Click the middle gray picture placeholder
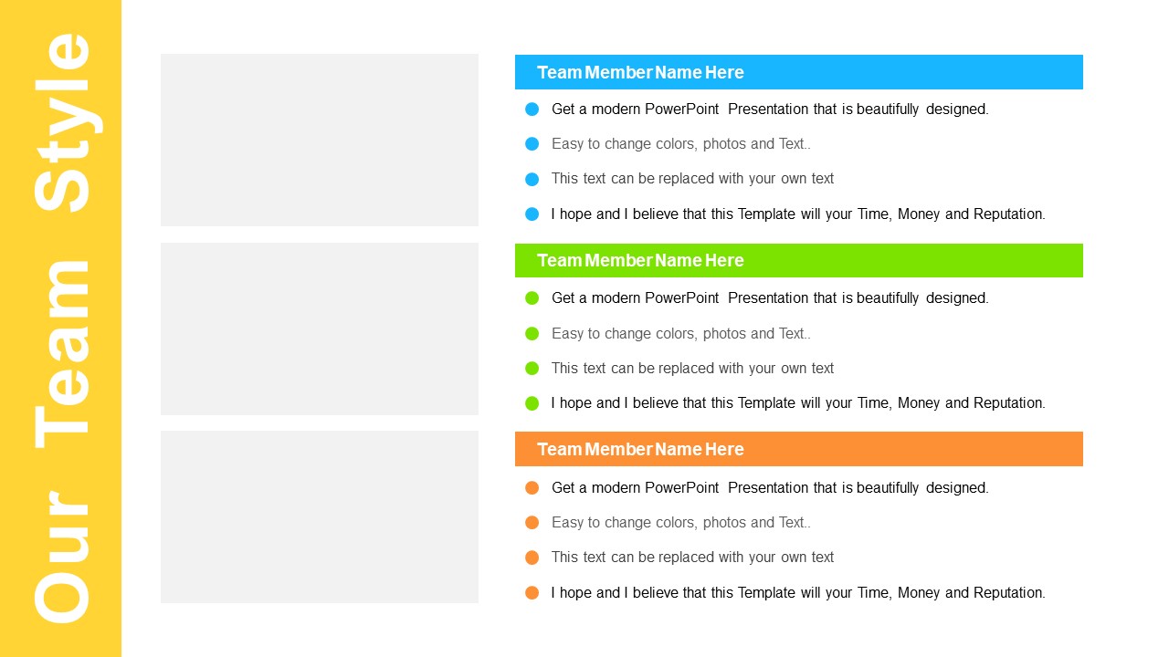The height and width of the screenshot is (657, 1169). [x=320, y=328]
